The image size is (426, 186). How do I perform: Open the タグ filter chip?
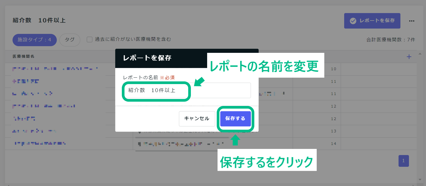click(70, 40)
